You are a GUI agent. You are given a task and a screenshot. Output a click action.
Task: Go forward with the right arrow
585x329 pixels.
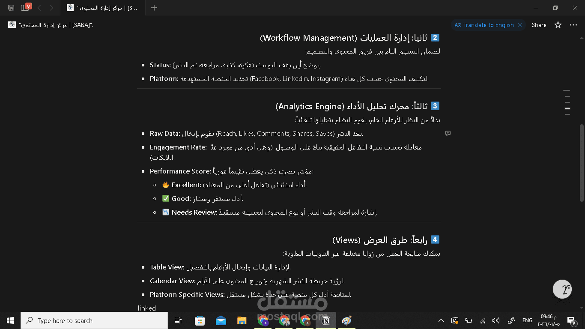click(x=51, y=8)
